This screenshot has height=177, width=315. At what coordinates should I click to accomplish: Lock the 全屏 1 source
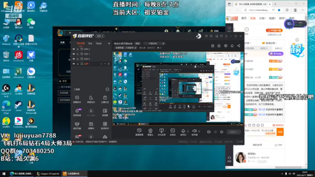(x=78, y=64)
